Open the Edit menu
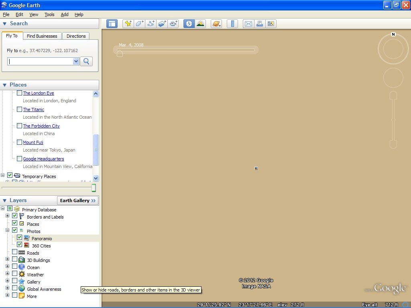411x308 pixels. pos(19,14)
